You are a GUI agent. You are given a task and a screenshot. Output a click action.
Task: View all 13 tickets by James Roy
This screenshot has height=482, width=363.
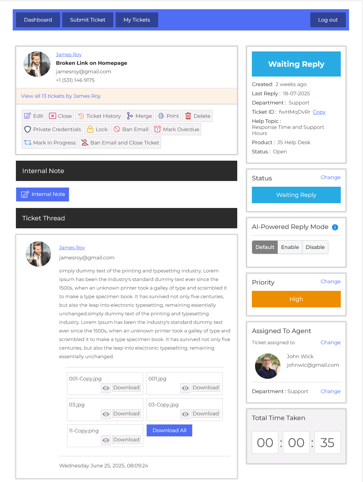pos(61,96)
